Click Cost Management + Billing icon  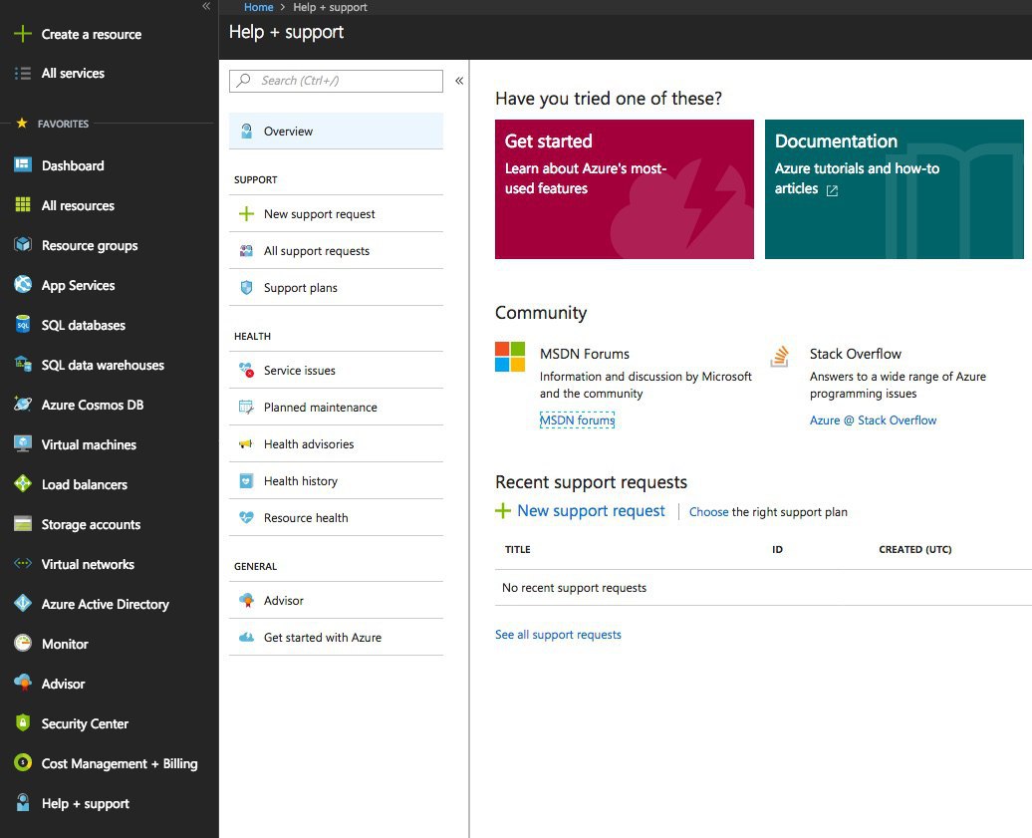click(x=22, y=763)
